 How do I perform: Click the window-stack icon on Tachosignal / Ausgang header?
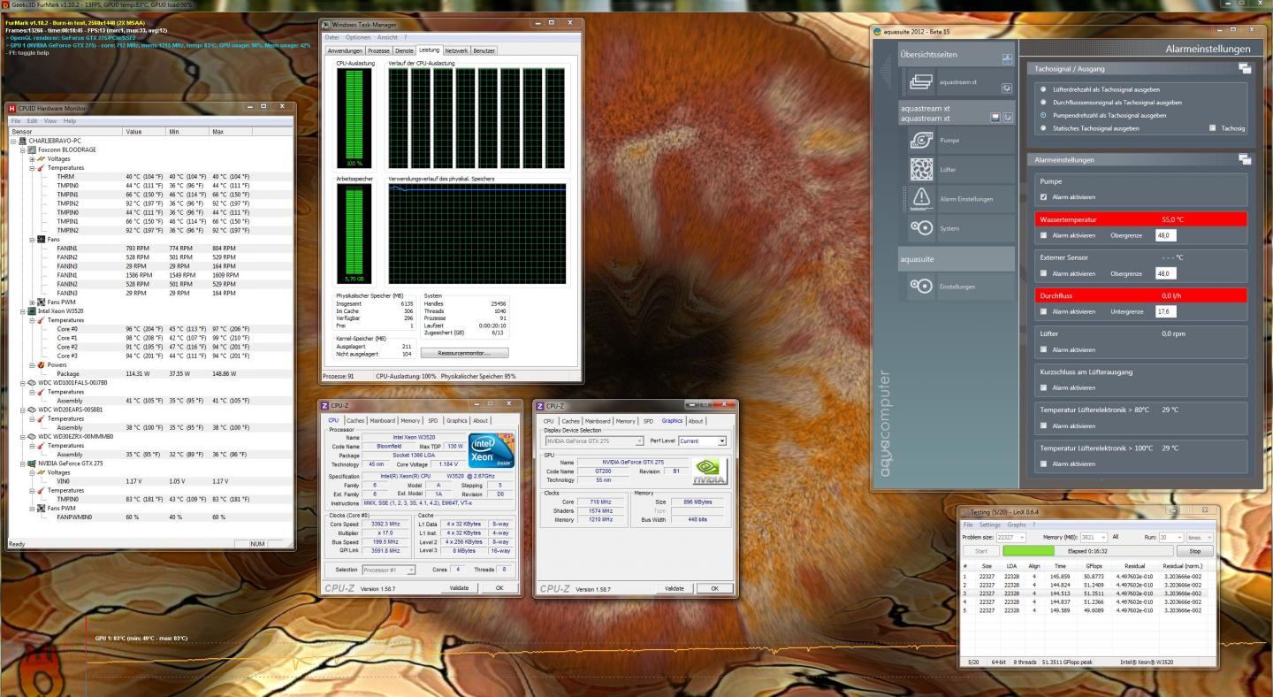pyautogui.click(x=1245, y=68)
